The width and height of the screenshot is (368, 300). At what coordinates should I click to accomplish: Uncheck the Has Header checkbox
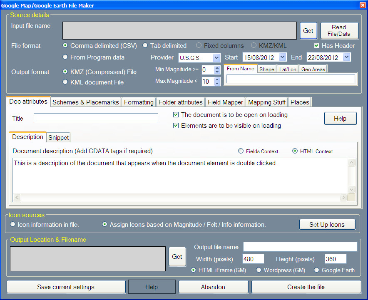pyautogui.click(x=316, y=46)
